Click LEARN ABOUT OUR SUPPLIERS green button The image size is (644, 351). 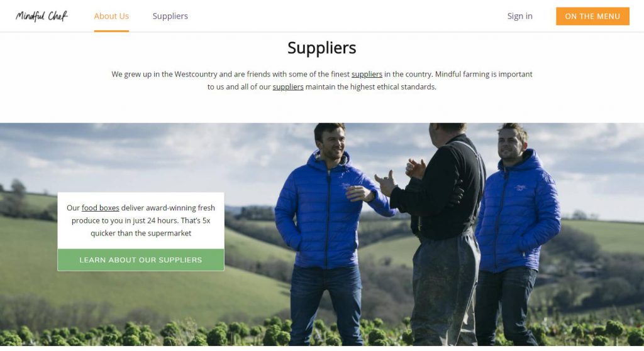(x=141, y=259)
